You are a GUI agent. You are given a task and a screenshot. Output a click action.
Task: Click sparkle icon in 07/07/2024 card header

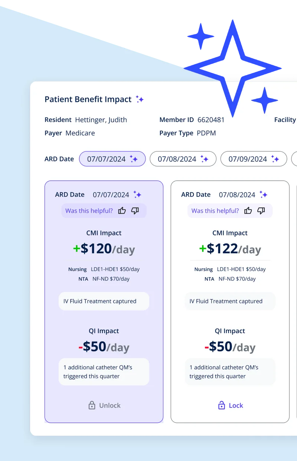point(137,194)
